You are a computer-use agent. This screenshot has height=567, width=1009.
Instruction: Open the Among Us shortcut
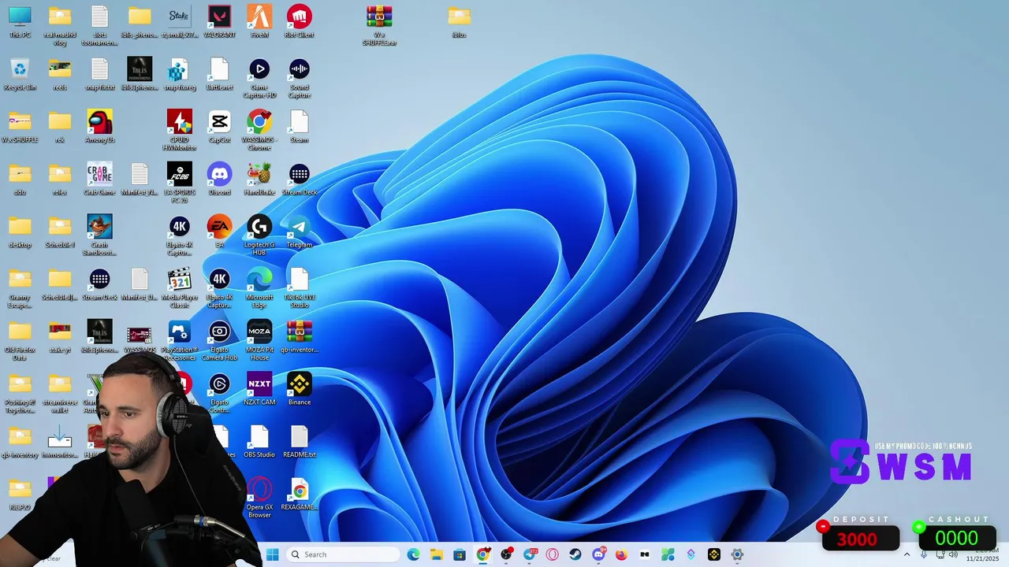click(99, 127)
